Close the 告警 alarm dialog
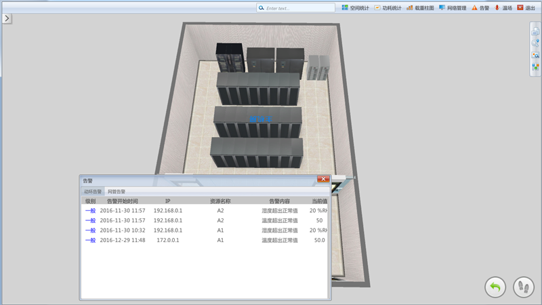This screenshot has height=305, width=542. pyautogui.click(x=323, y=180)
